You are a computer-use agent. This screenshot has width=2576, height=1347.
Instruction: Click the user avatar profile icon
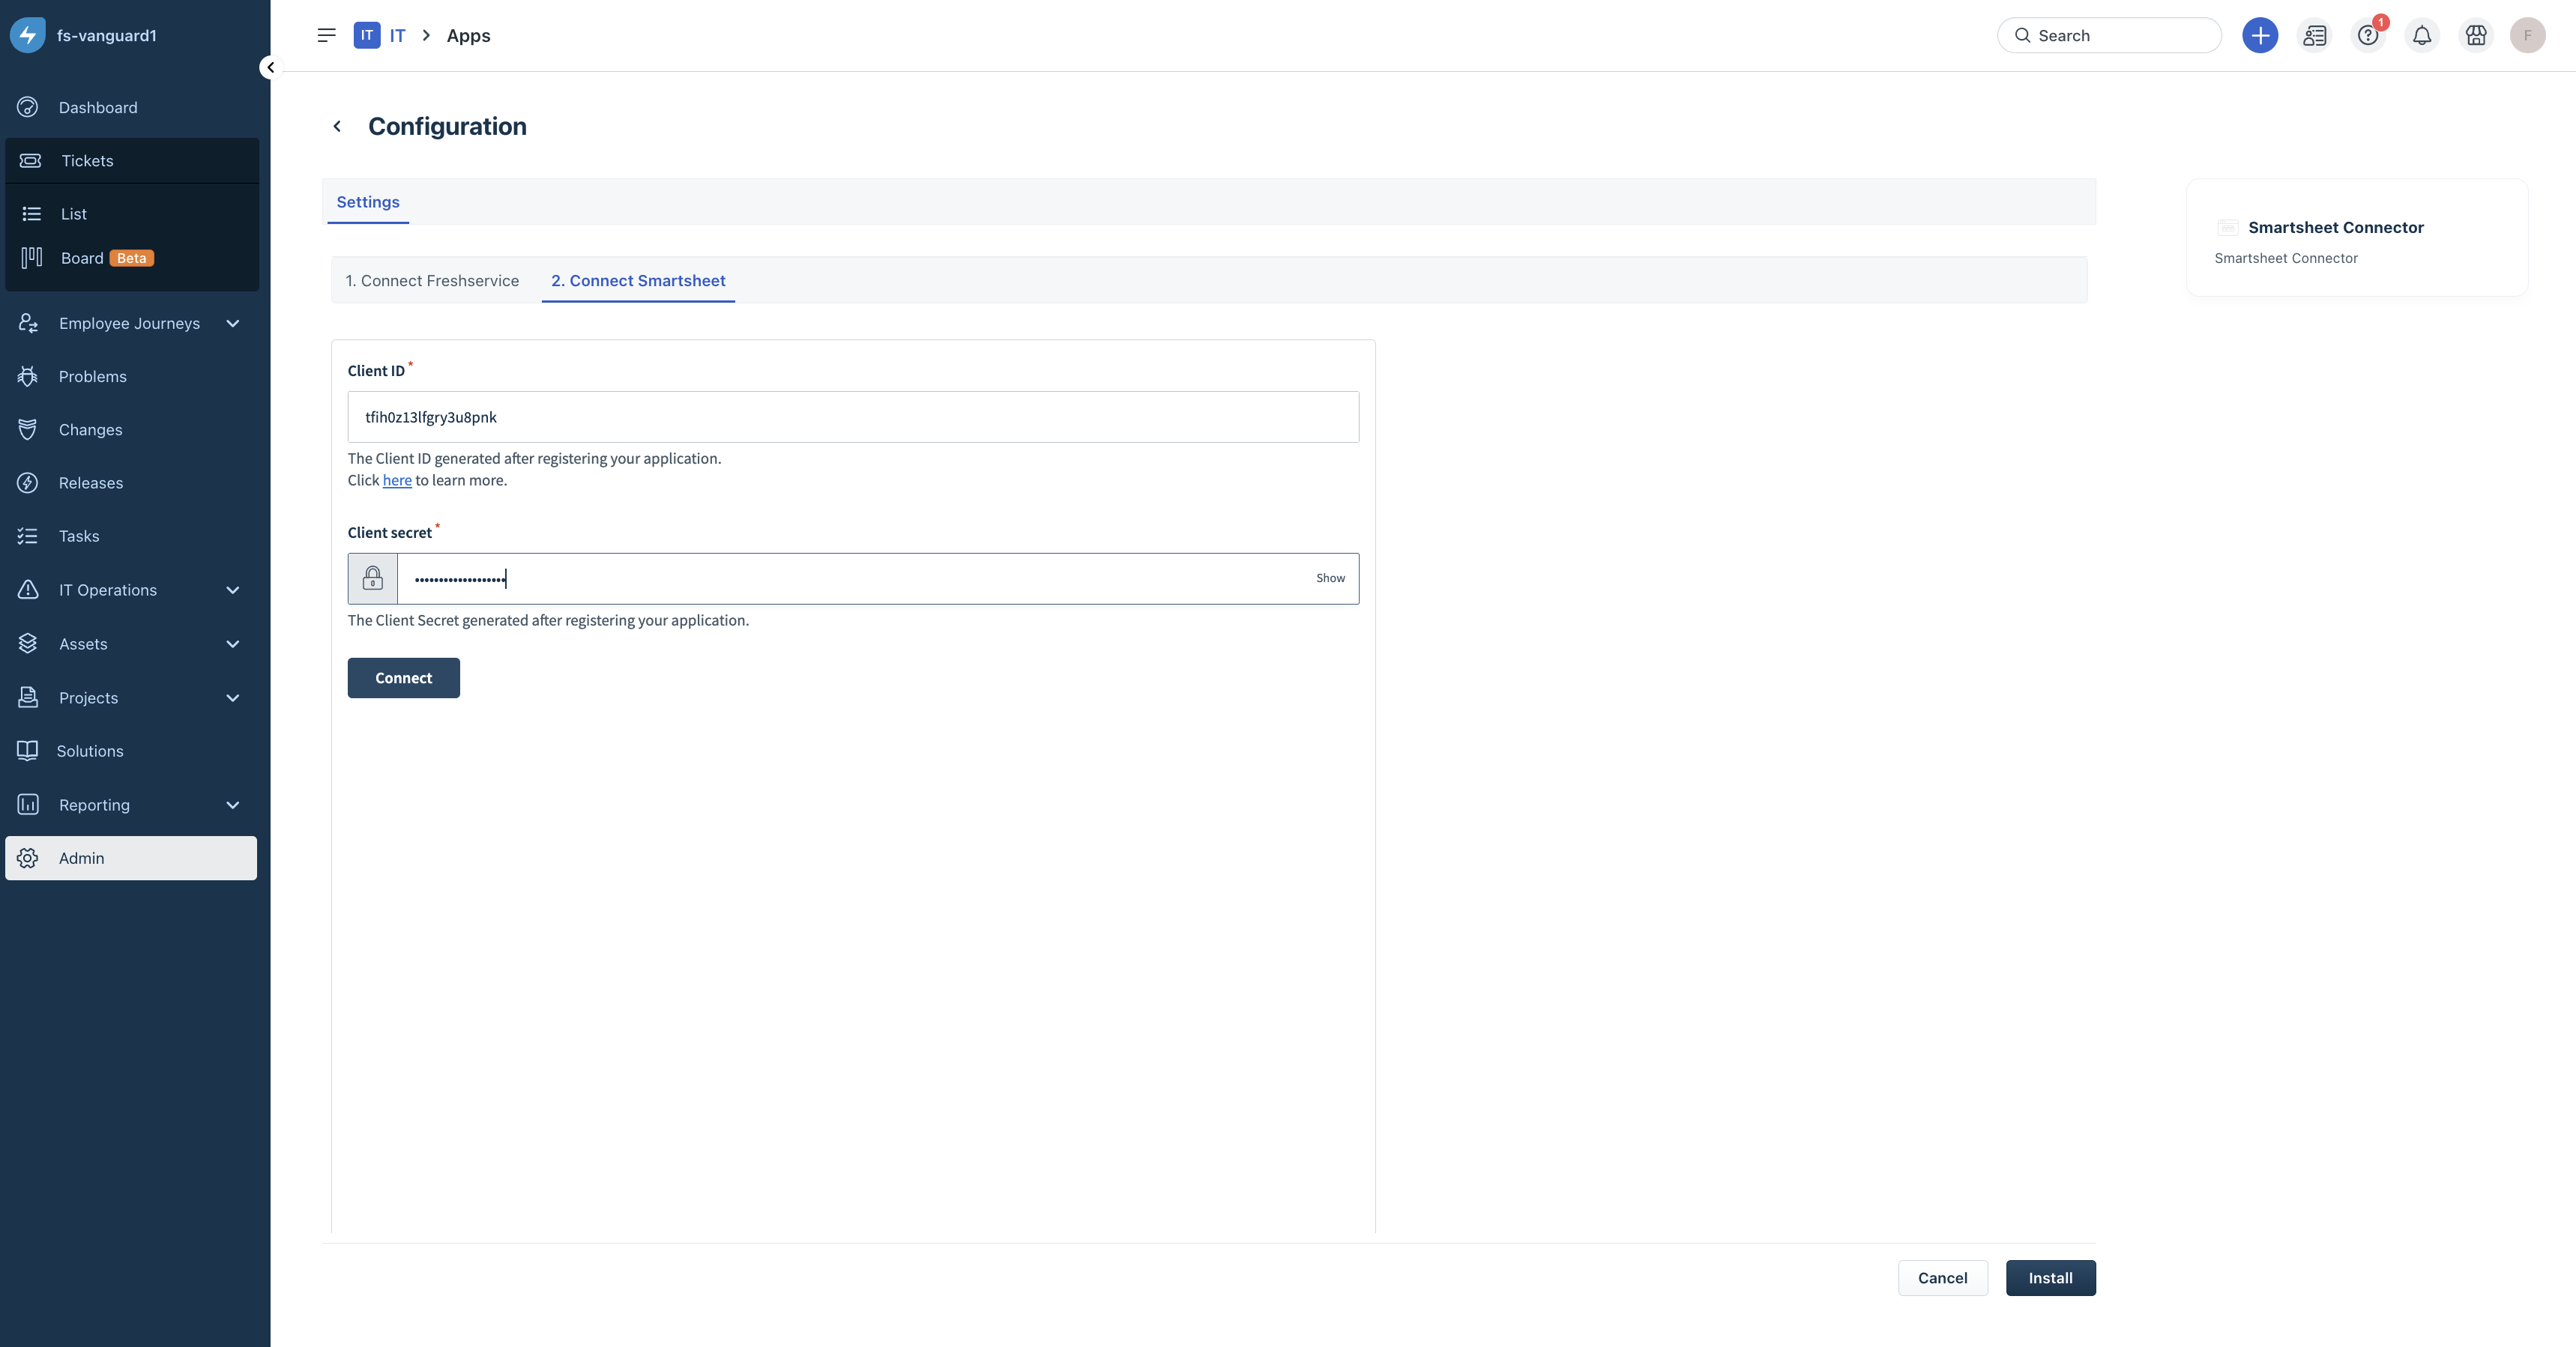point(2527,36)
